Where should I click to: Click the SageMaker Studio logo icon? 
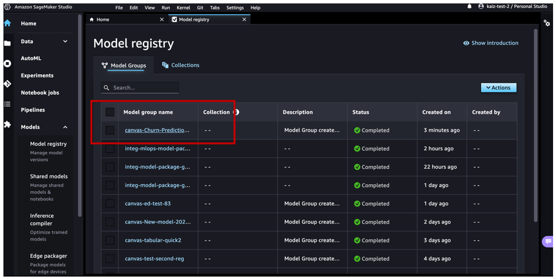click(x=7, y=7)
